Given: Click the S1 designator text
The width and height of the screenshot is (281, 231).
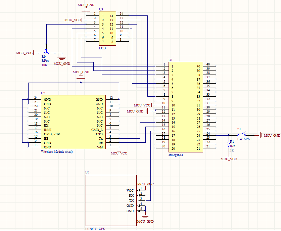Looking at the screenshot, I should pyautogui.click(x=239, y=129).
